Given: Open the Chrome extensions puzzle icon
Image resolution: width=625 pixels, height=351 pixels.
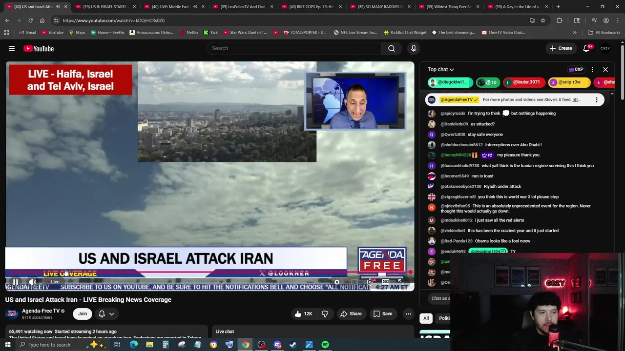Looking at the screenshot, I should (x=560, y=20).
